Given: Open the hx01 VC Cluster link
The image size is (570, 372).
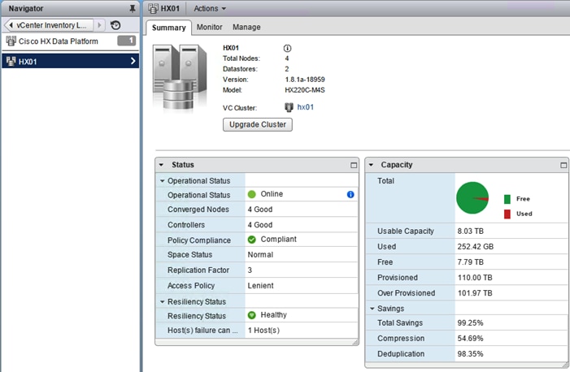Looking at the screenshot, I should pos(306,107).
